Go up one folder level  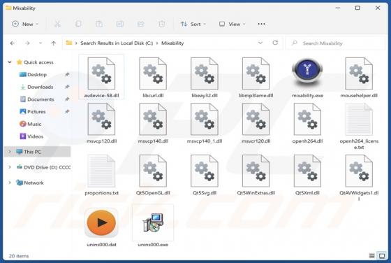53,43
